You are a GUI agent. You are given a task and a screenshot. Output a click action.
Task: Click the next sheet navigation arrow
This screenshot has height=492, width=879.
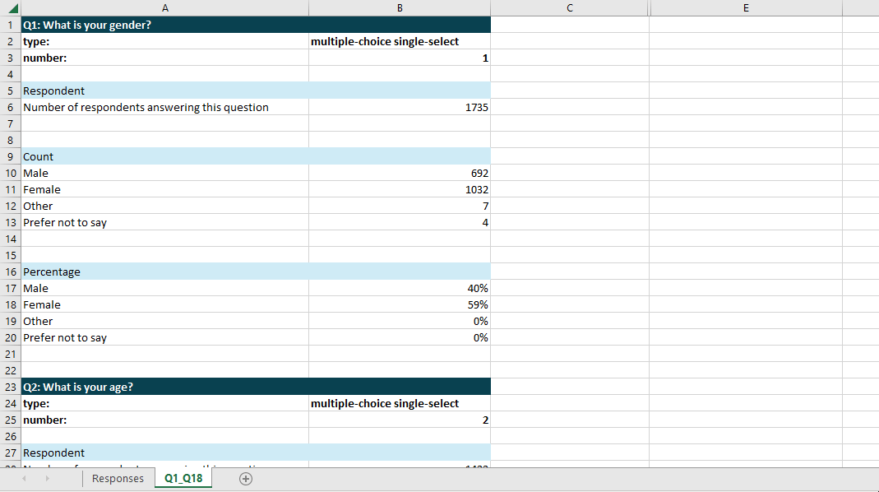point(47,478)
